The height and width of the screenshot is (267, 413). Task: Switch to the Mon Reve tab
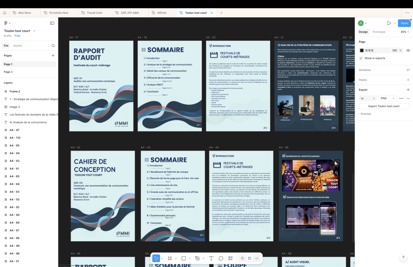click(25, 12)
